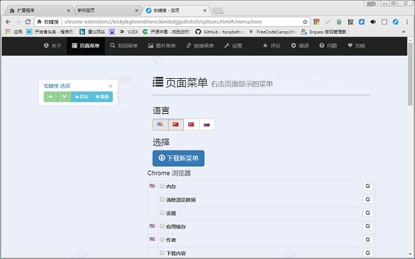
Task: Open the 开源中国 bookmark
Action: [x=167, y=32]
